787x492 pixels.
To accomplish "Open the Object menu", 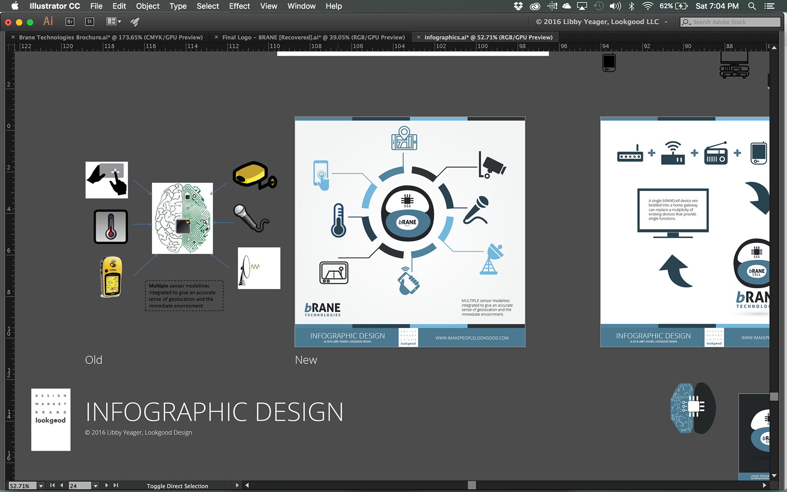I will tap(148, 6).
